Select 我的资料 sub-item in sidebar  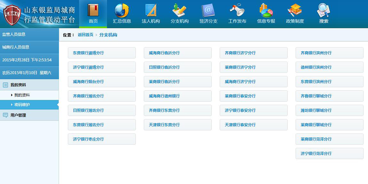coord(22,95)
